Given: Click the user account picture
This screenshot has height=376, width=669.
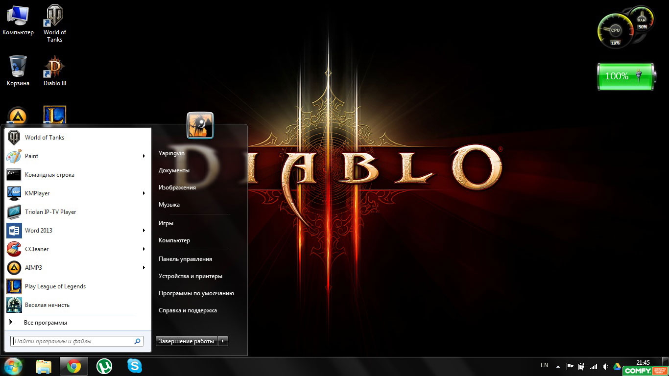Looking at the screenshot, I should [x=200, y=126].
